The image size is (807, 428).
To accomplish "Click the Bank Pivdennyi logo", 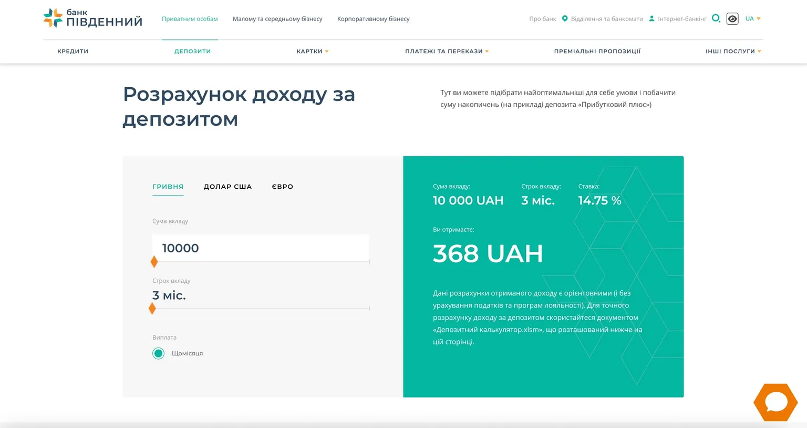I will (92, 18).
